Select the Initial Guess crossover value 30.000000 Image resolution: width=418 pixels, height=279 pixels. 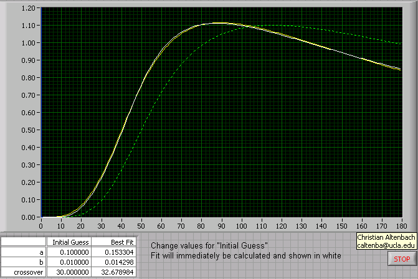click(x=69, y=272)
